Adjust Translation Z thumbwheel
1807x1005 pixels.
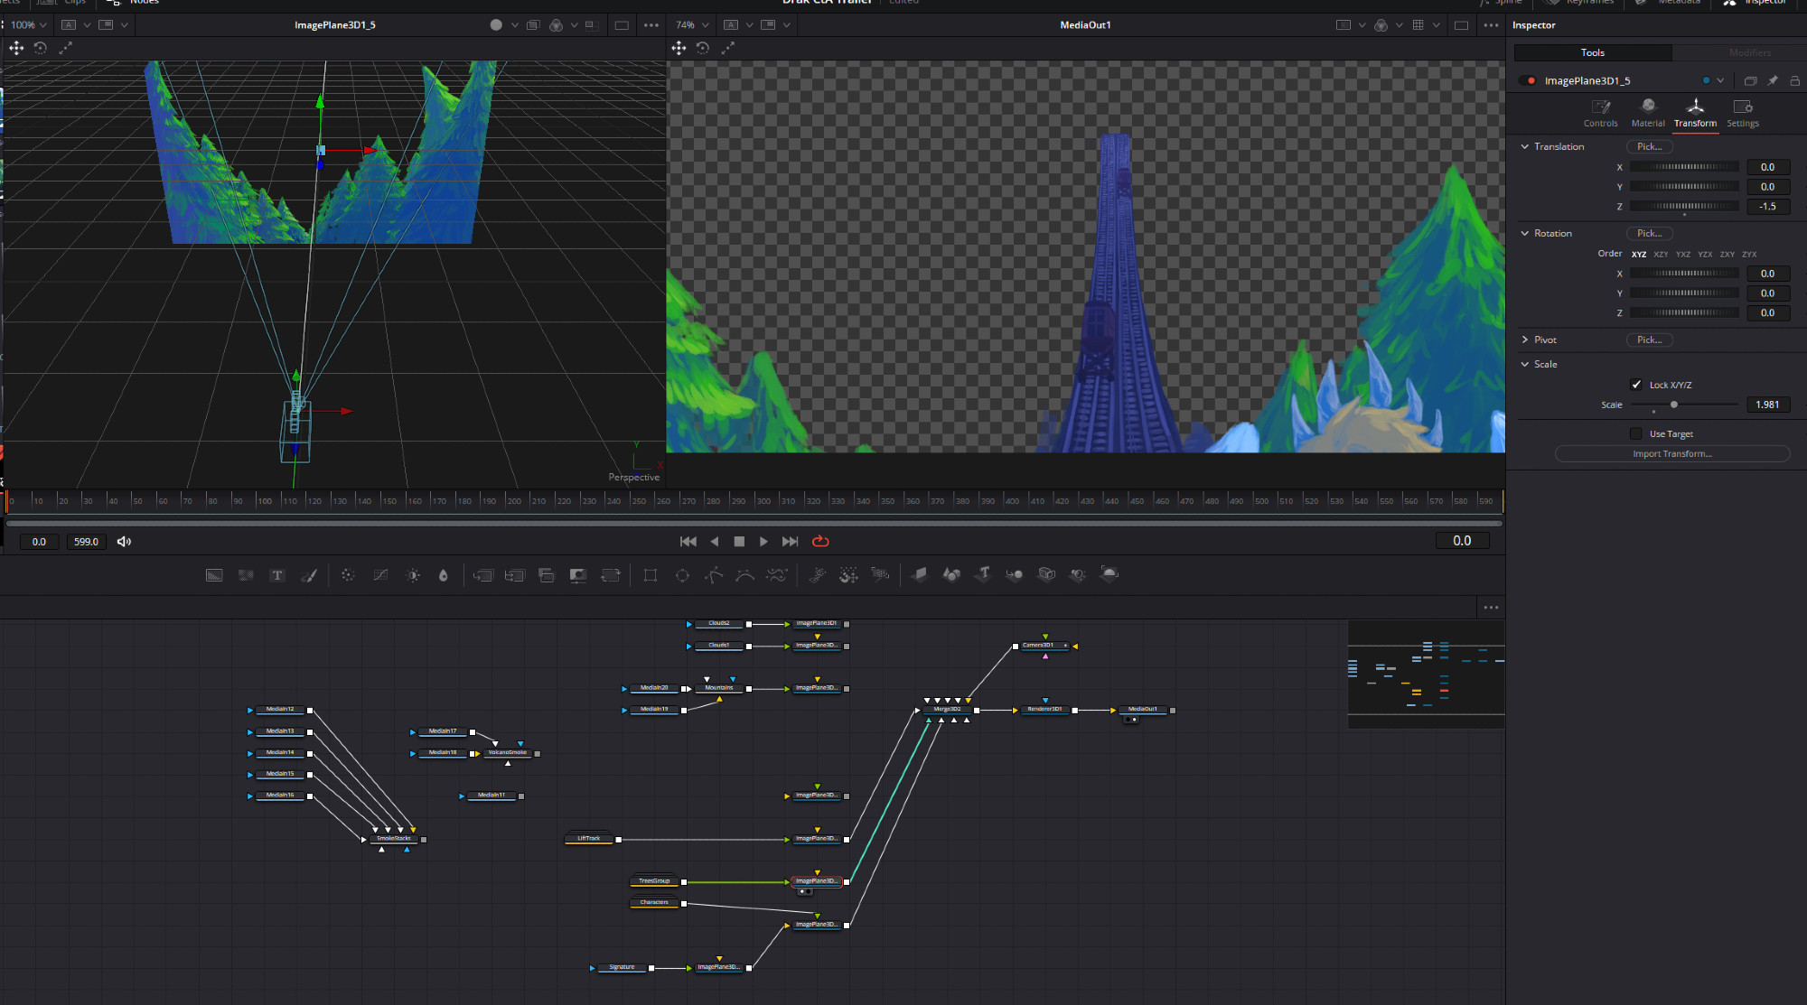(1684, 207)
